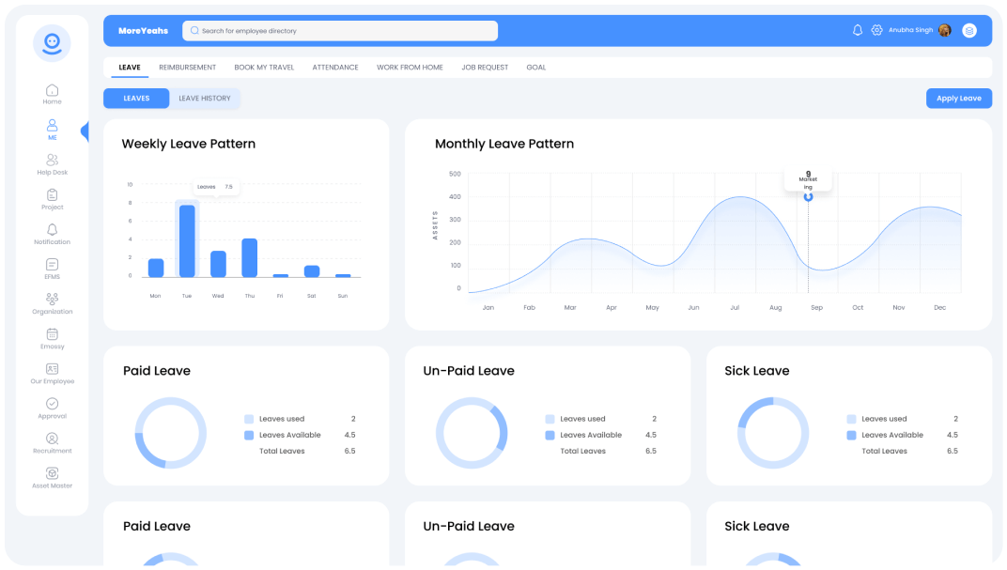The height and width of the screenshot is (570, 1007).
Task: Select the Leaves toggle button
Action: 136,99
